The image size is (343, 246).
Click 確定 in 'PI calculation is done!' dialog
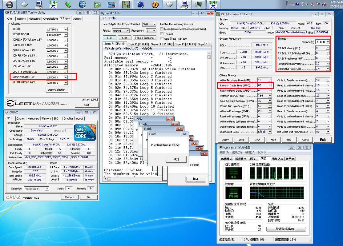pyautogui.click(x=176, y=159)
